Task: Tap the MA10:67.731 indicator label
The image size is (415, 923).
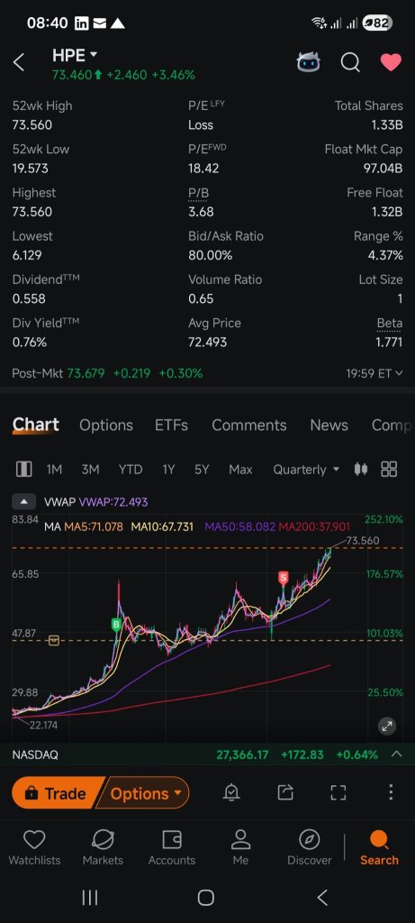Action: point(162,526)
